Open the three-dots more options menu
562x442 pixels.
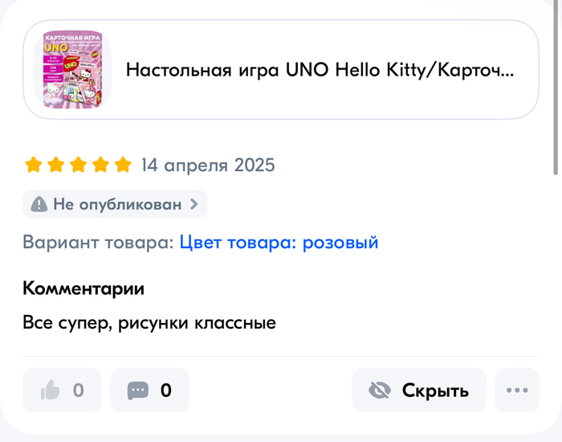pos(517,391)
